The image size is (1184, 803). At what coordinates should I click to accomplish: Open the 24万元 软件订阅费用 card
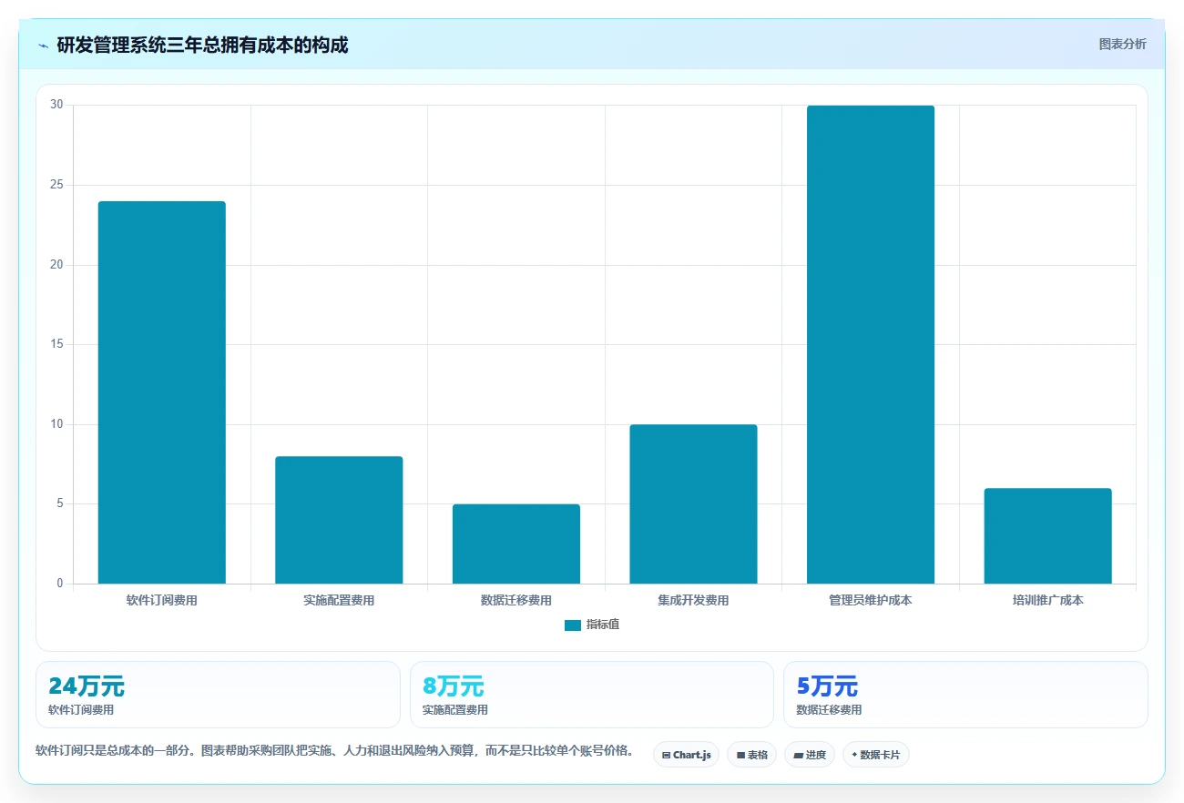tap(218, 695)
